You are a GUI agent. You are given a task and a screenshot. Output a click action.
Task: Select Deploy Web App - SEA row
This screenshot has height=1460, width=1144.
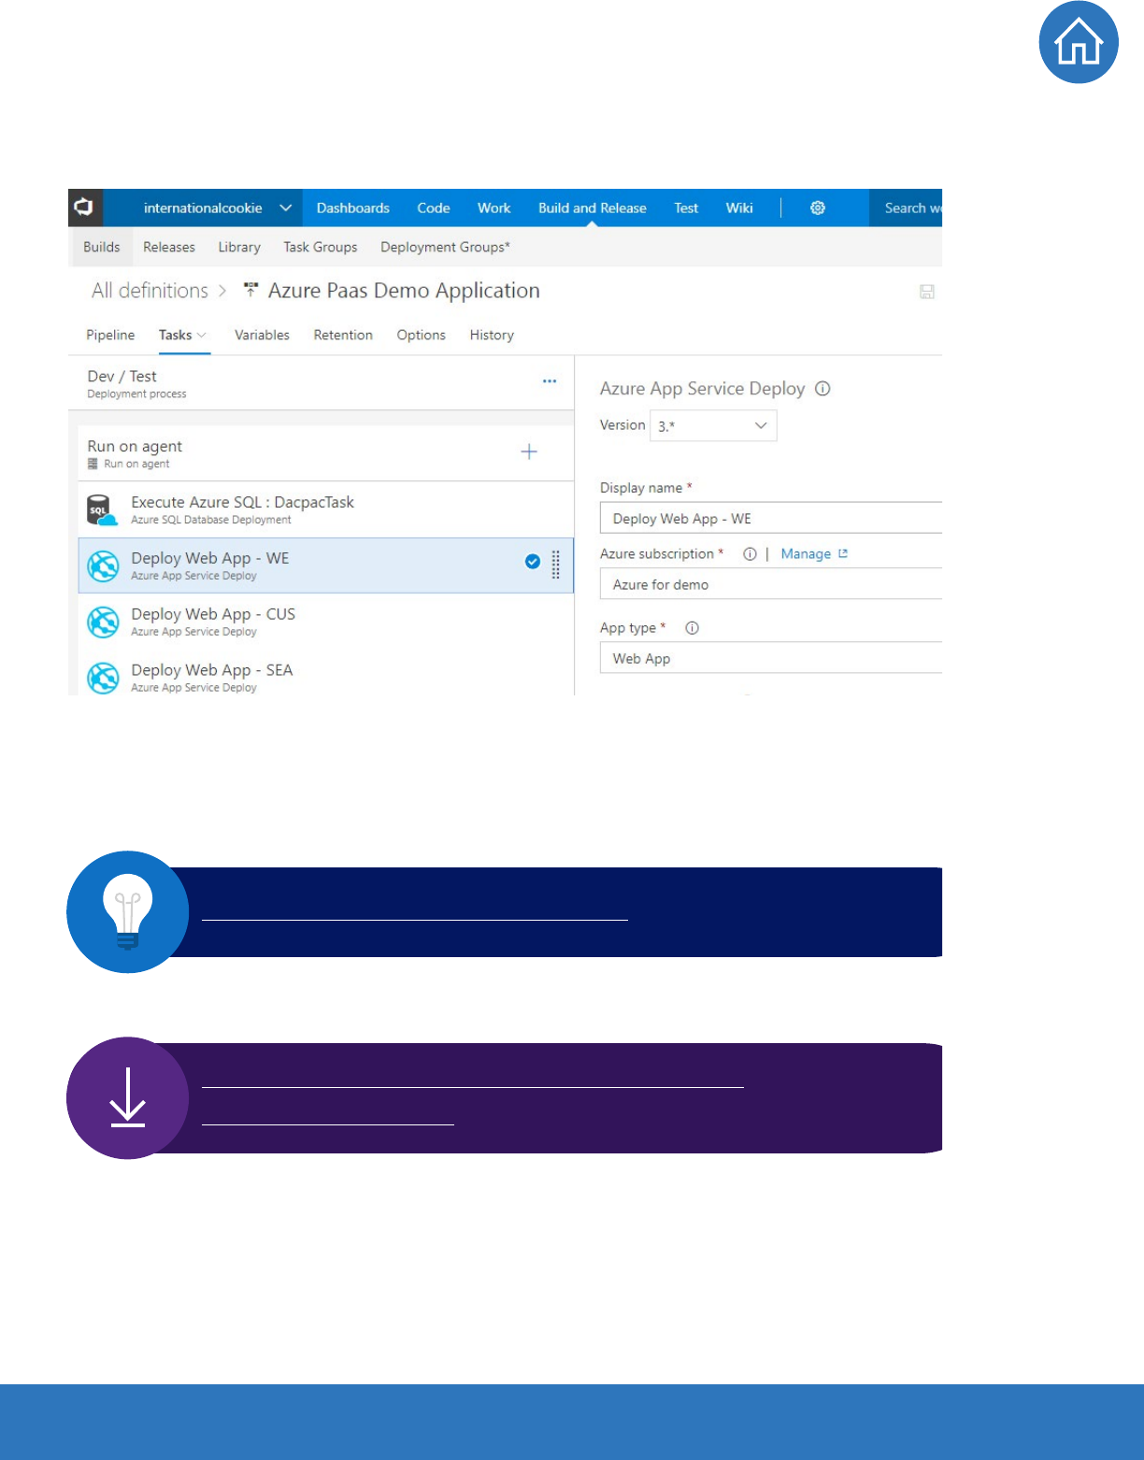point(325,677)
